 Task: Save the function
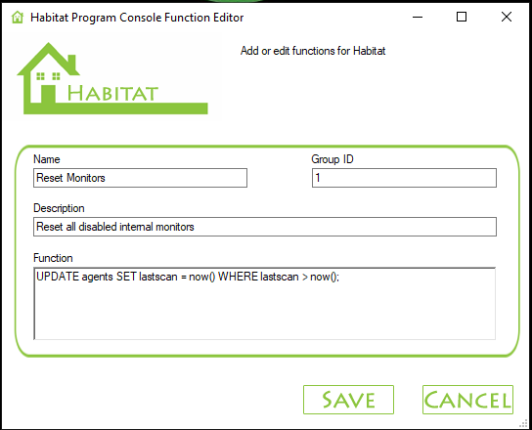(x=348, y=400)
